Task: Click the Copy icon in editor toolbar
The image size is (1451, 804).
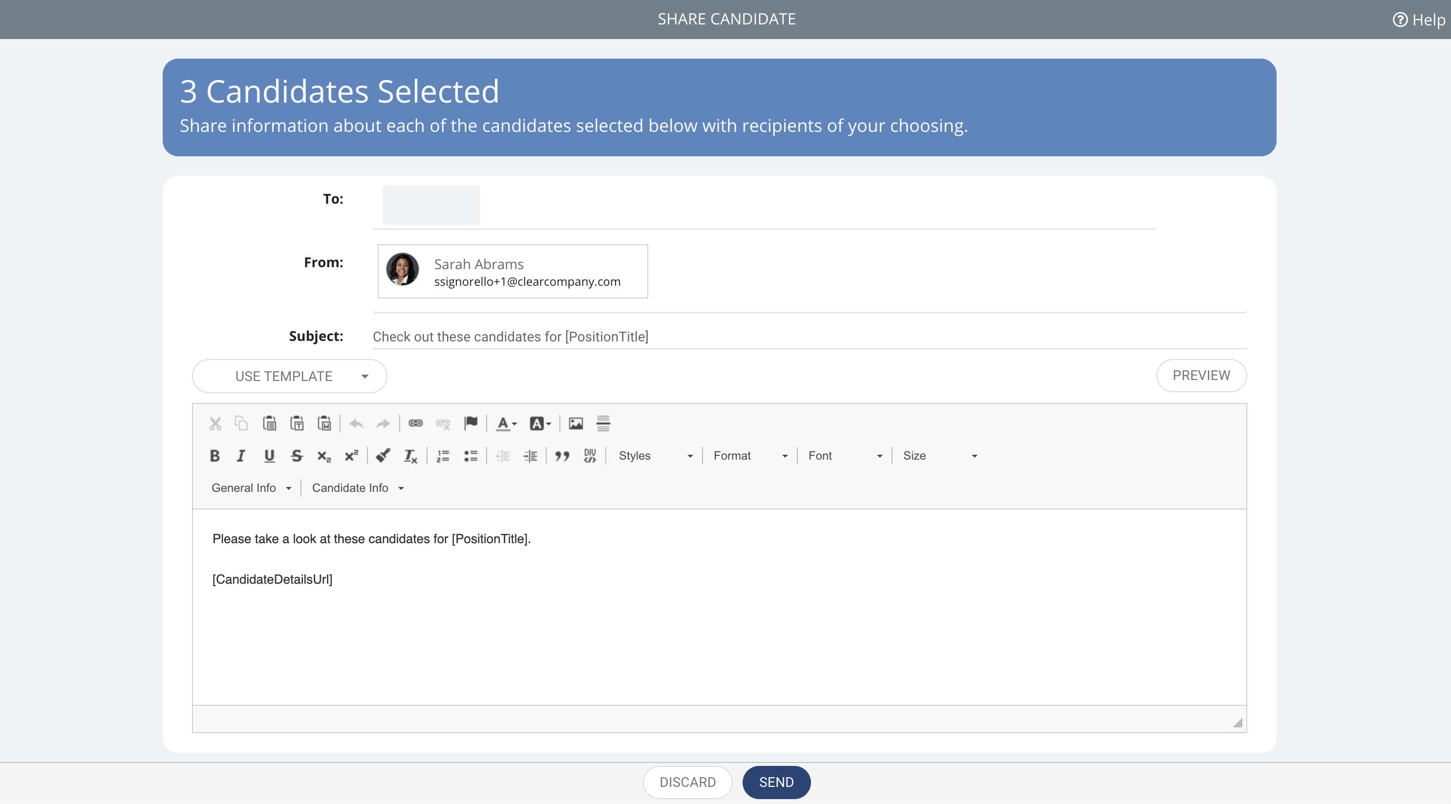Action: coord(242,423)
